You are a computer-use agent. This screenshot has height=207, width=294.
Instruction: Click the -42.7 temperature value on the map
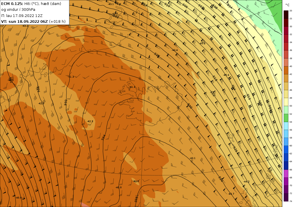(x=115, y=14)
